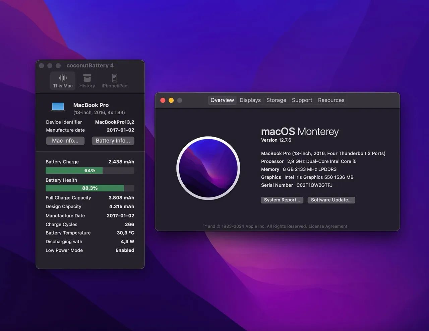The height and width of the screenshot is (331, 429).
Task: Switch to the Storage tab
Action: 276,100
